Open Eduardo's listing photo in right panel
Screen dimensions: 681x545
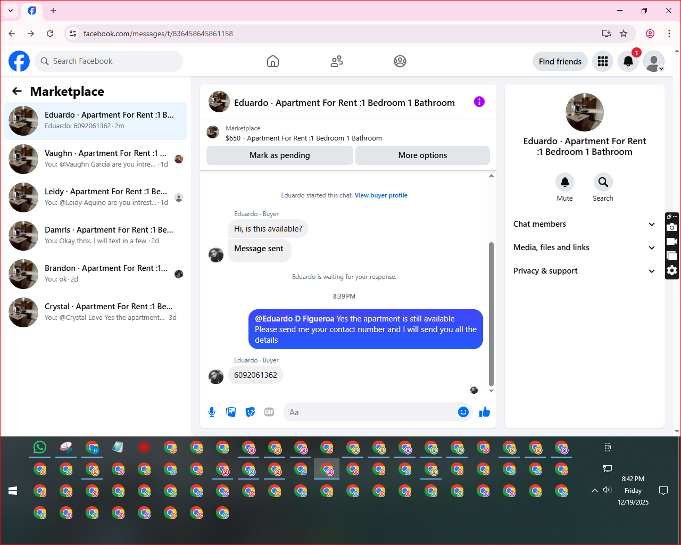click(x=585, y=112)
